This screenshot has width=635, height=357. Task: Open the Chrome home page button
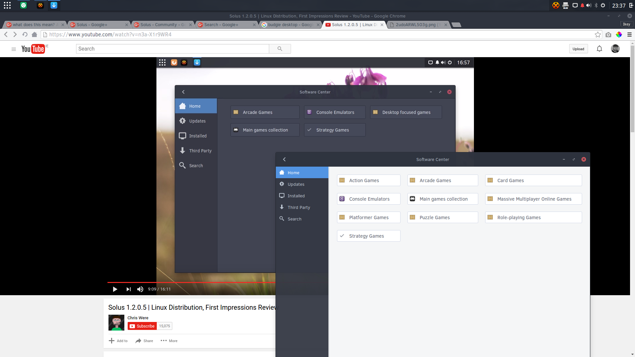pos(34,34)
